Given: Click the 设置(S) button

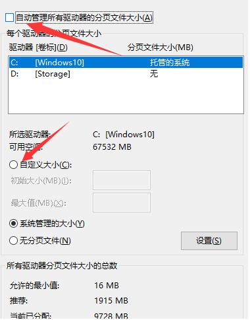Looking at the screenshot, I should pyautogui.click(x=209, y=241).
